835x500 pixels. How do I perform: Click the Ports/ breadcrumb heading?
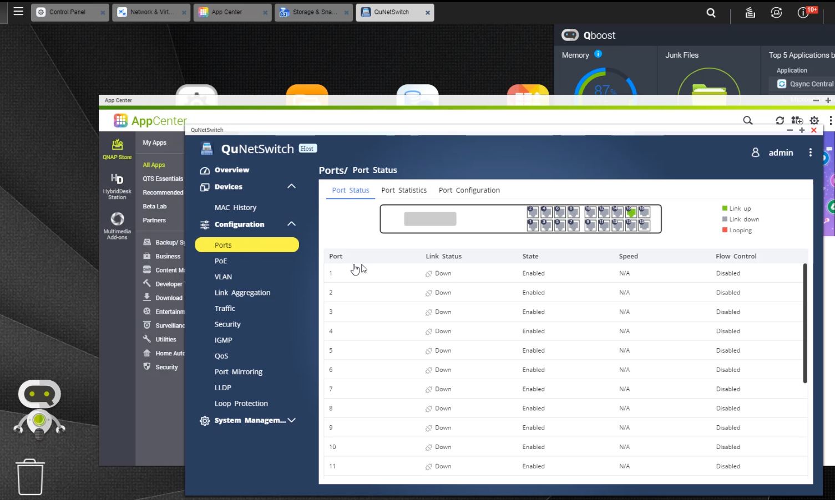pos(333,170)
